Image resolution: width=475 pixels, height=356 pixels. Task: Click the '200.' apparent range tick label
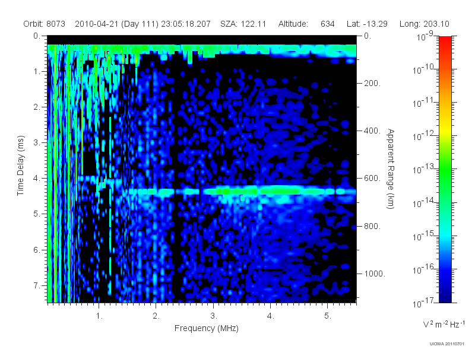(x=372, y=83)
